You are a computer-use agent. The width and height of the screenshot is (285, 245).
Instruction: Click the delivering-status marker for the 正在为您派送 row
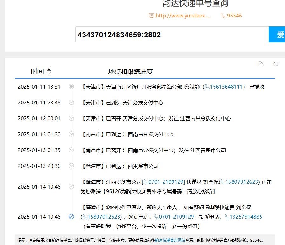71,186
